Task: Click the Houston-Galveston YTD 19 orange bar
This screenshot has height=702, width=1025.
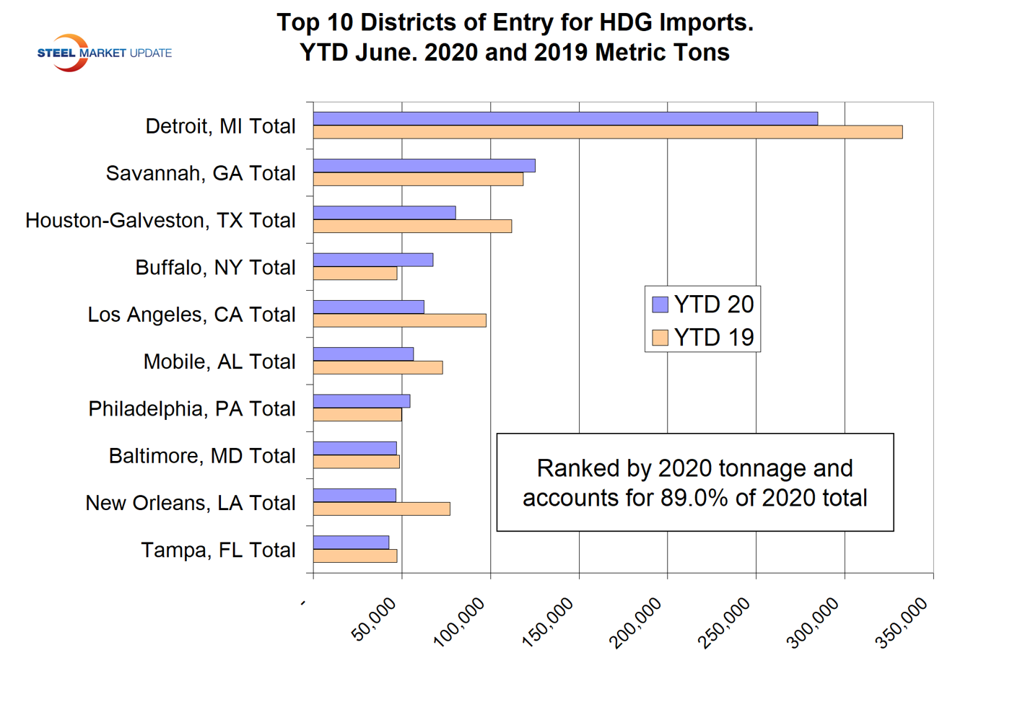Action: click(x=412, y=227)
